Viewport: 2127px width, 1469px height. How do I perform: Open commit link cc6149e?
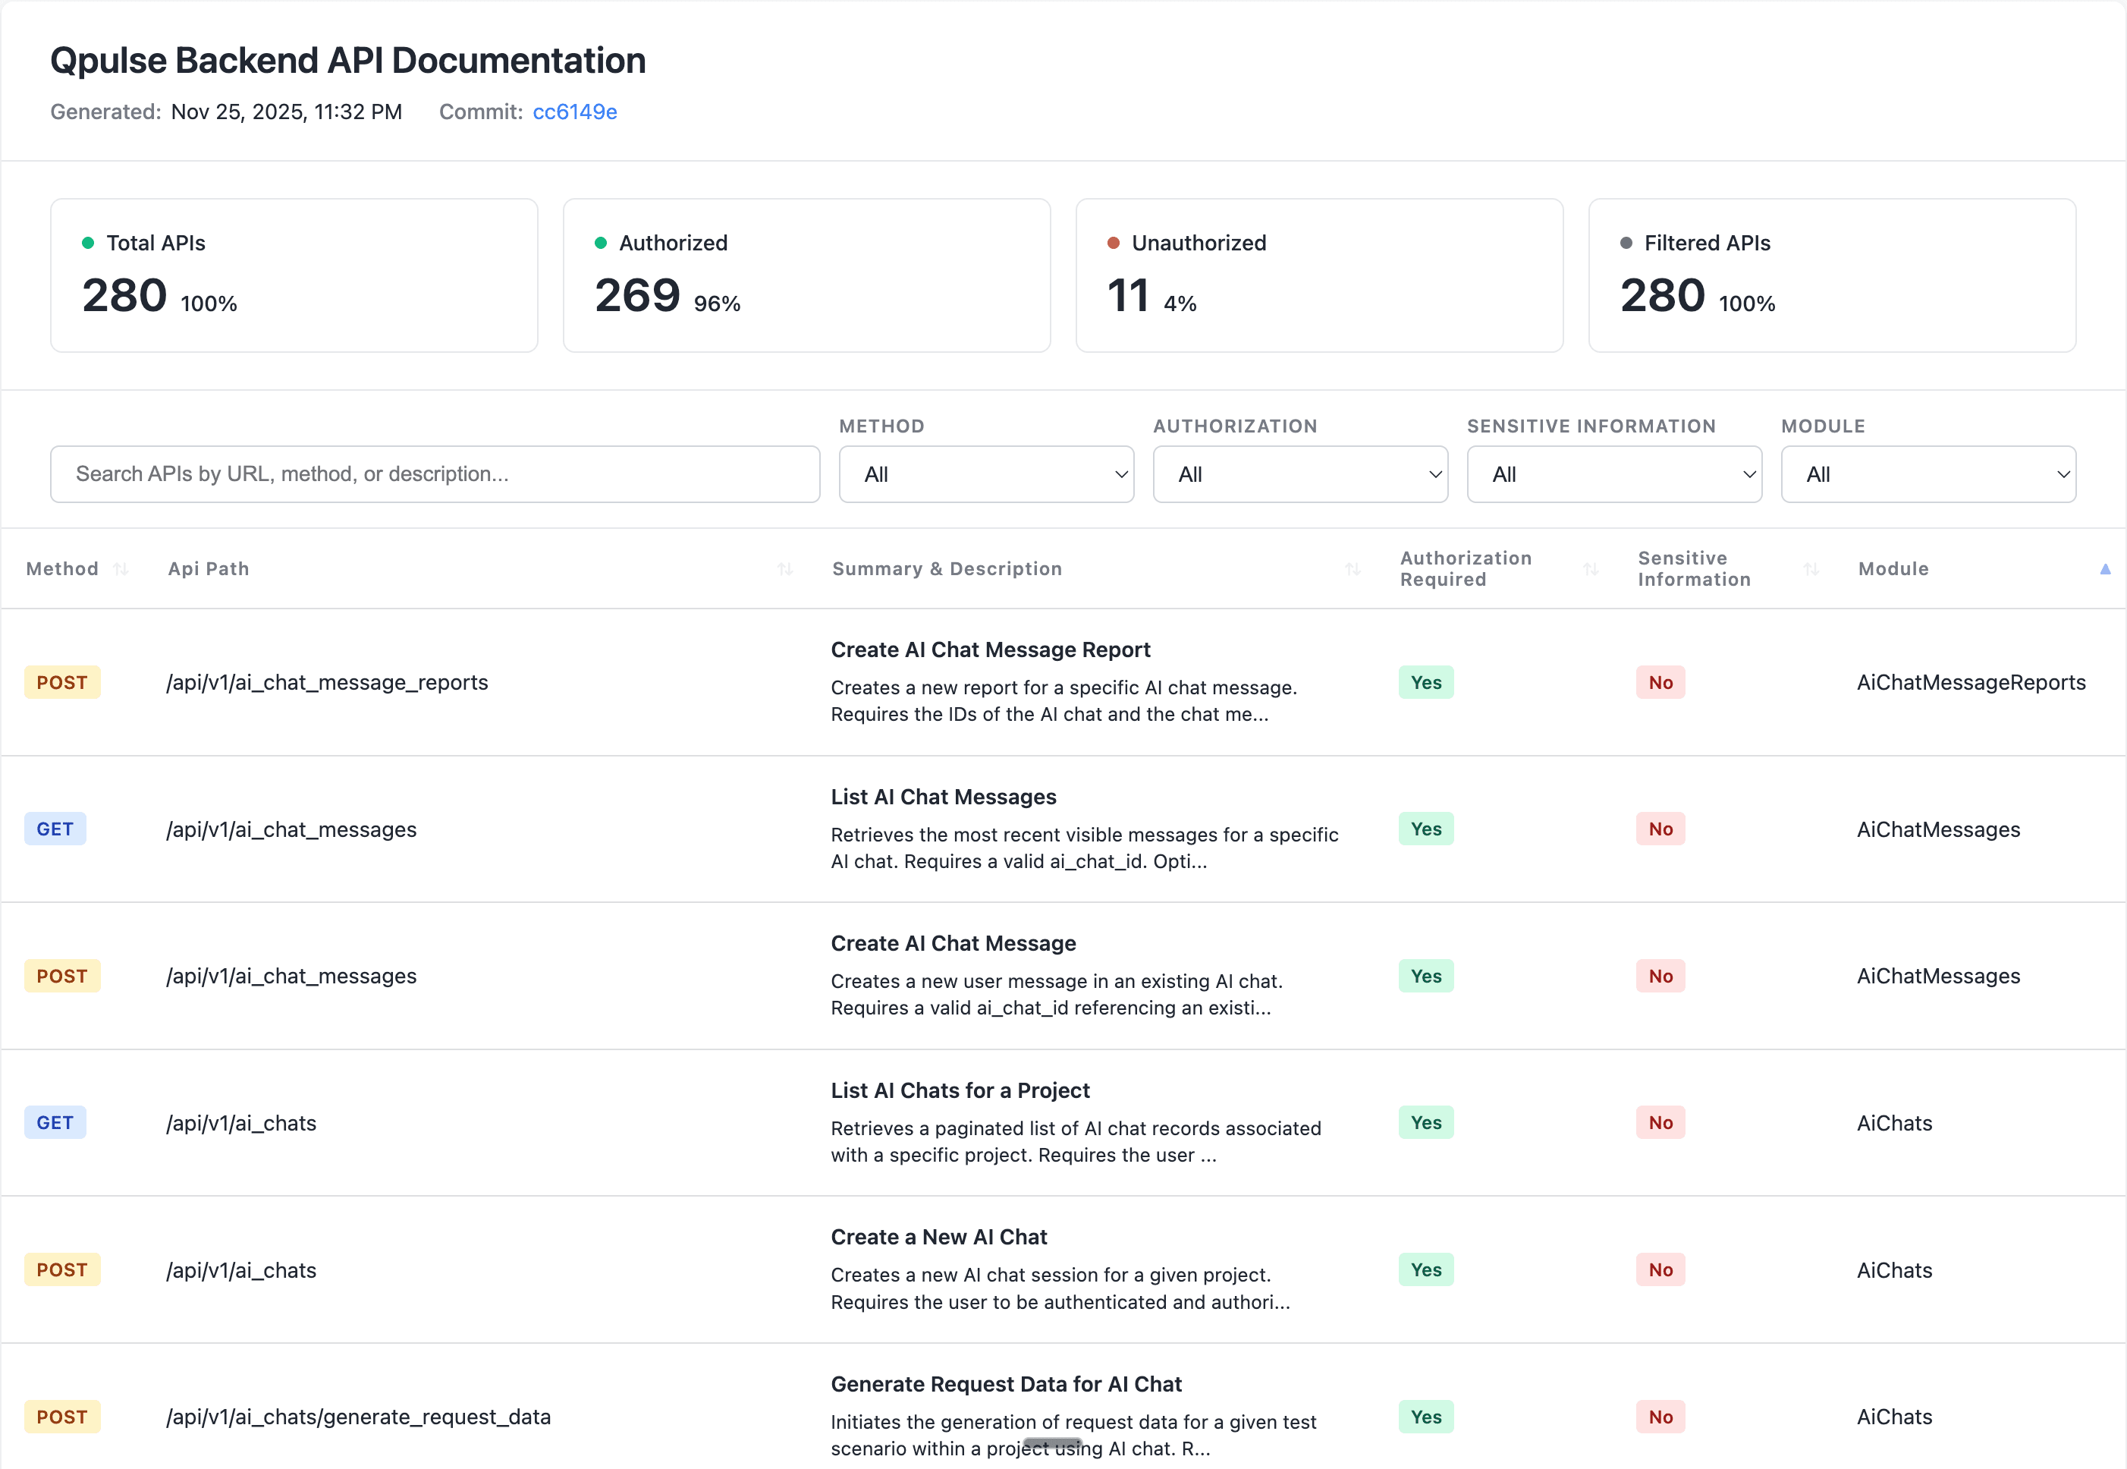[x=574, y=112]
